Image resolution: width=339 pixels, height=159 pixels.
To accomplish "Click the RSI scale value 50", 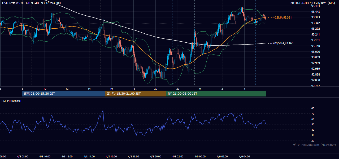I will 313,124.
